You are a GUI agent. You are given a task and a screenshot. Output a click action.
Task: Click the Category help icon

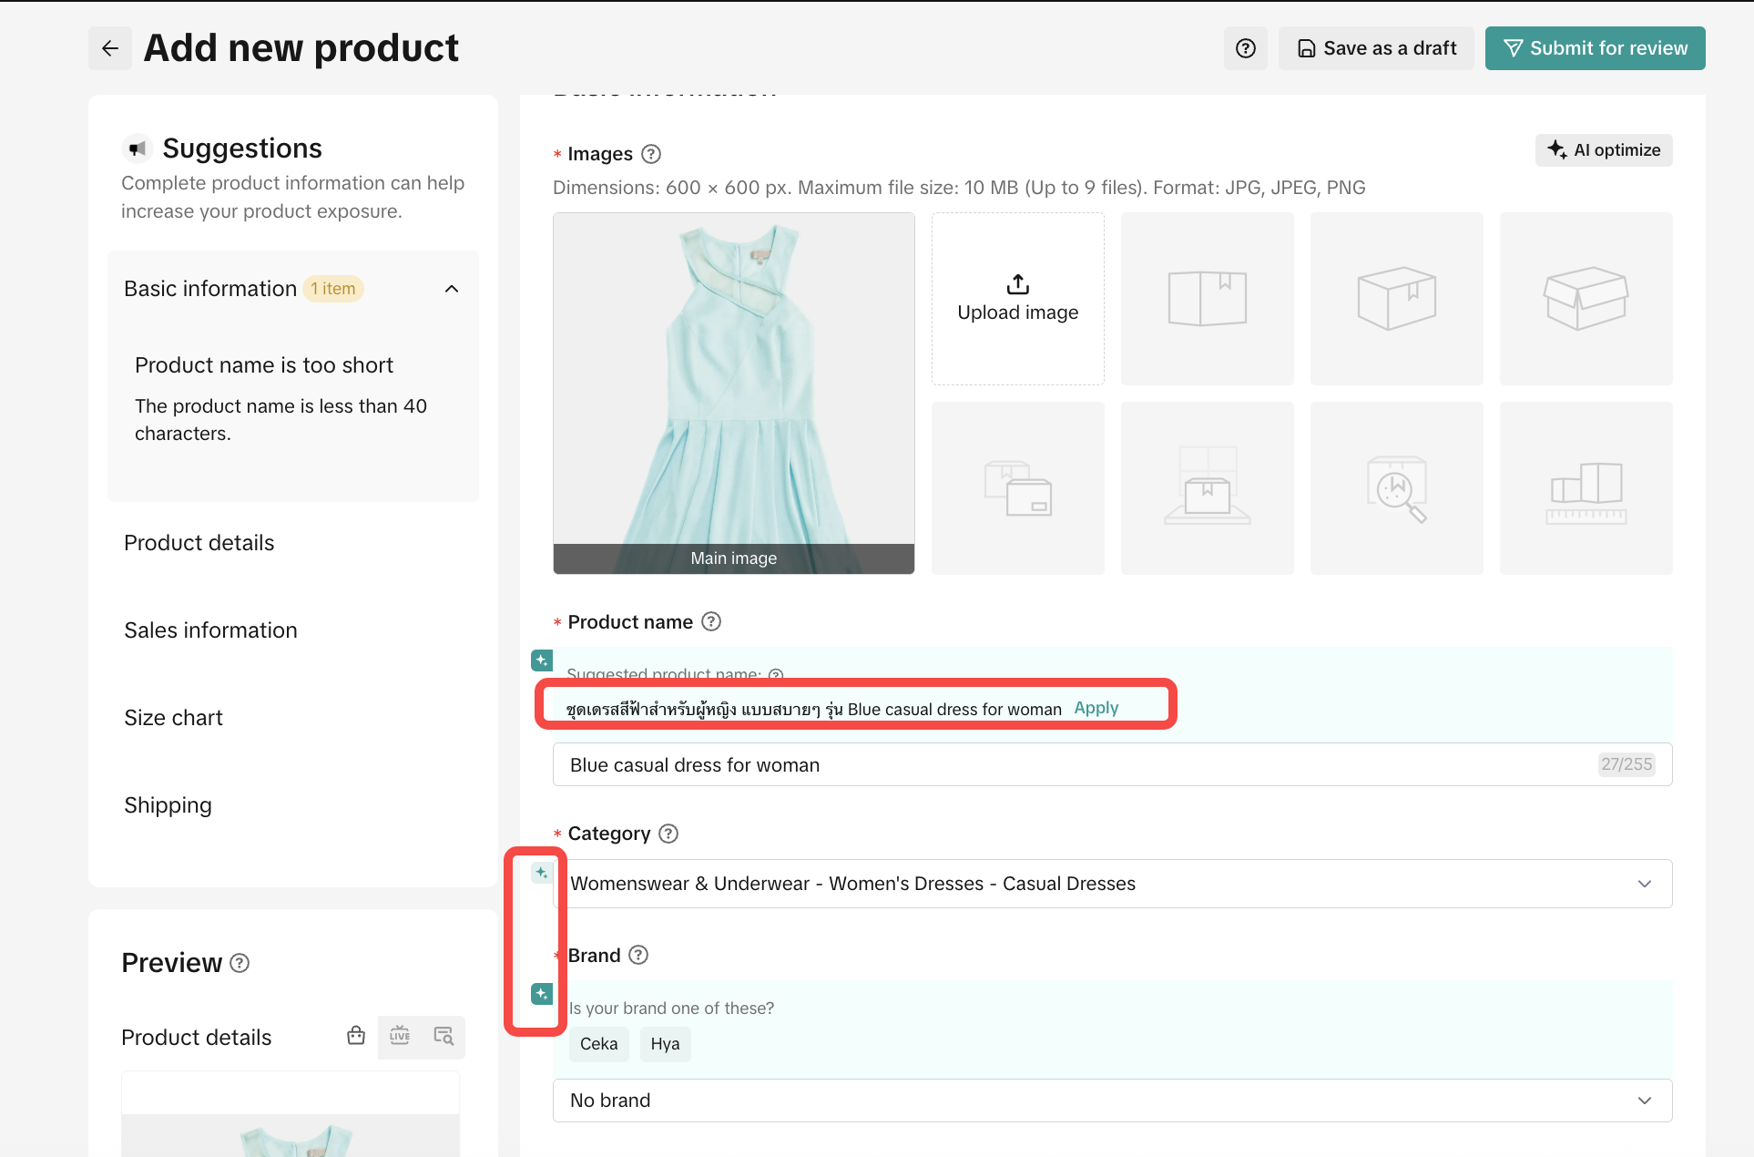click(x=668, y=834)
